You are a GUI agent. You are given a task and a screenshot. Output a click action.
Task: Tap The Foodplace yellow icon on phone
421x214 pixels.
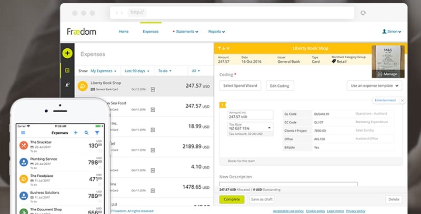24,179
